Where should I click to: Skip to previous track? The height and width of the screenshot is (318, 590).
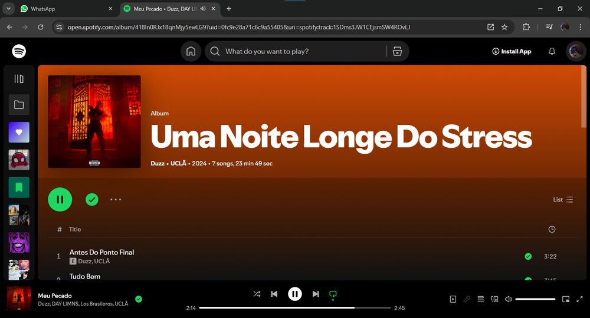(274, 294)
